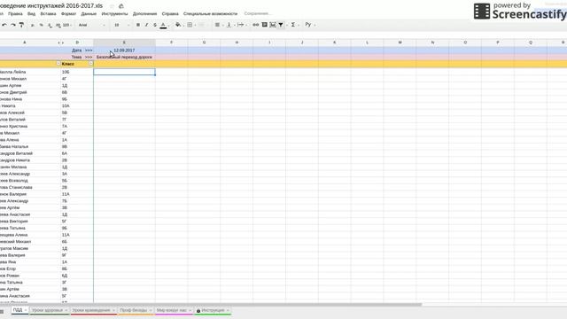567x319 pixels.
Task: Expand hidden columns between A and D
Action: [x=60, y=43]
